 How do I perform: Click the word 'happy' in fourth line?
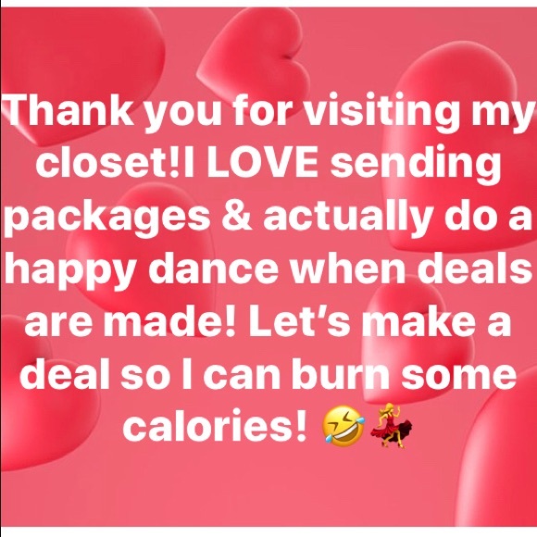pos(69,270)
